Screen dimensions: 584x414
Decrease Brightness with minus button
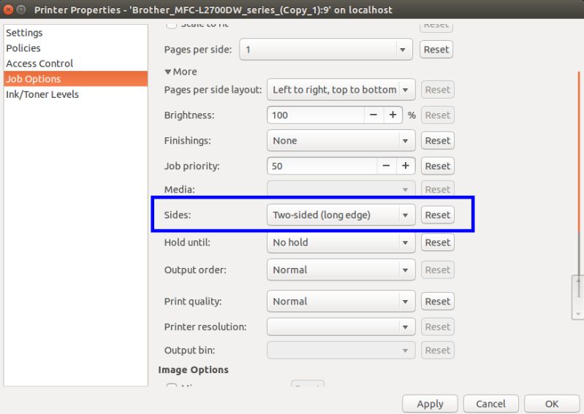[x=373, y=115]
